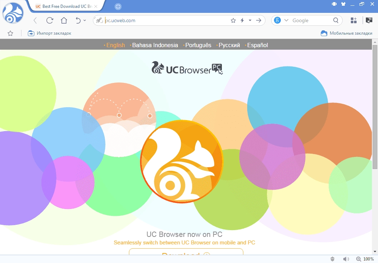Click the magnifier search button
The image size is (378, 263).
[336, 20]
